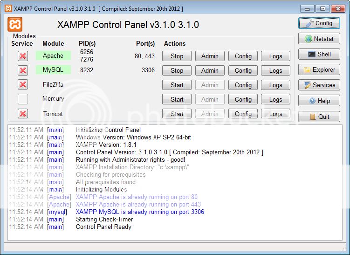Viewport: 350px width, 255px height.
Task: Start the Tomcat module
Action: pos(177,114)
